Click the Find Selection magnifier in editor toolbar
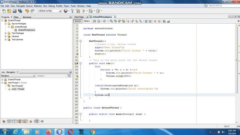The image size is (240, 135). (x=111, y=21)
